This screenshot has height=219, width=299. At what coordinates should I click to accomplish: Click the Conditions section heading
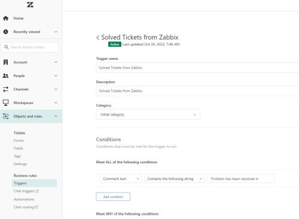tap(108, 139)
